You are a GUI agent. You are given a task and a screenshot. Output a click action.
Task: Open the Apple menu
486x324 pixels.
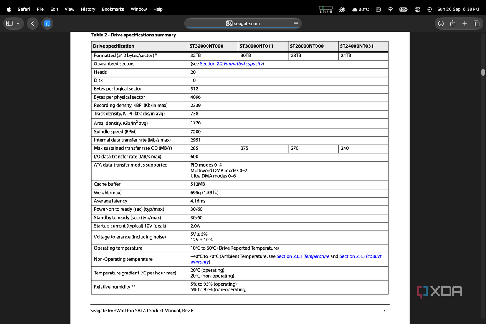coord(9,9)
